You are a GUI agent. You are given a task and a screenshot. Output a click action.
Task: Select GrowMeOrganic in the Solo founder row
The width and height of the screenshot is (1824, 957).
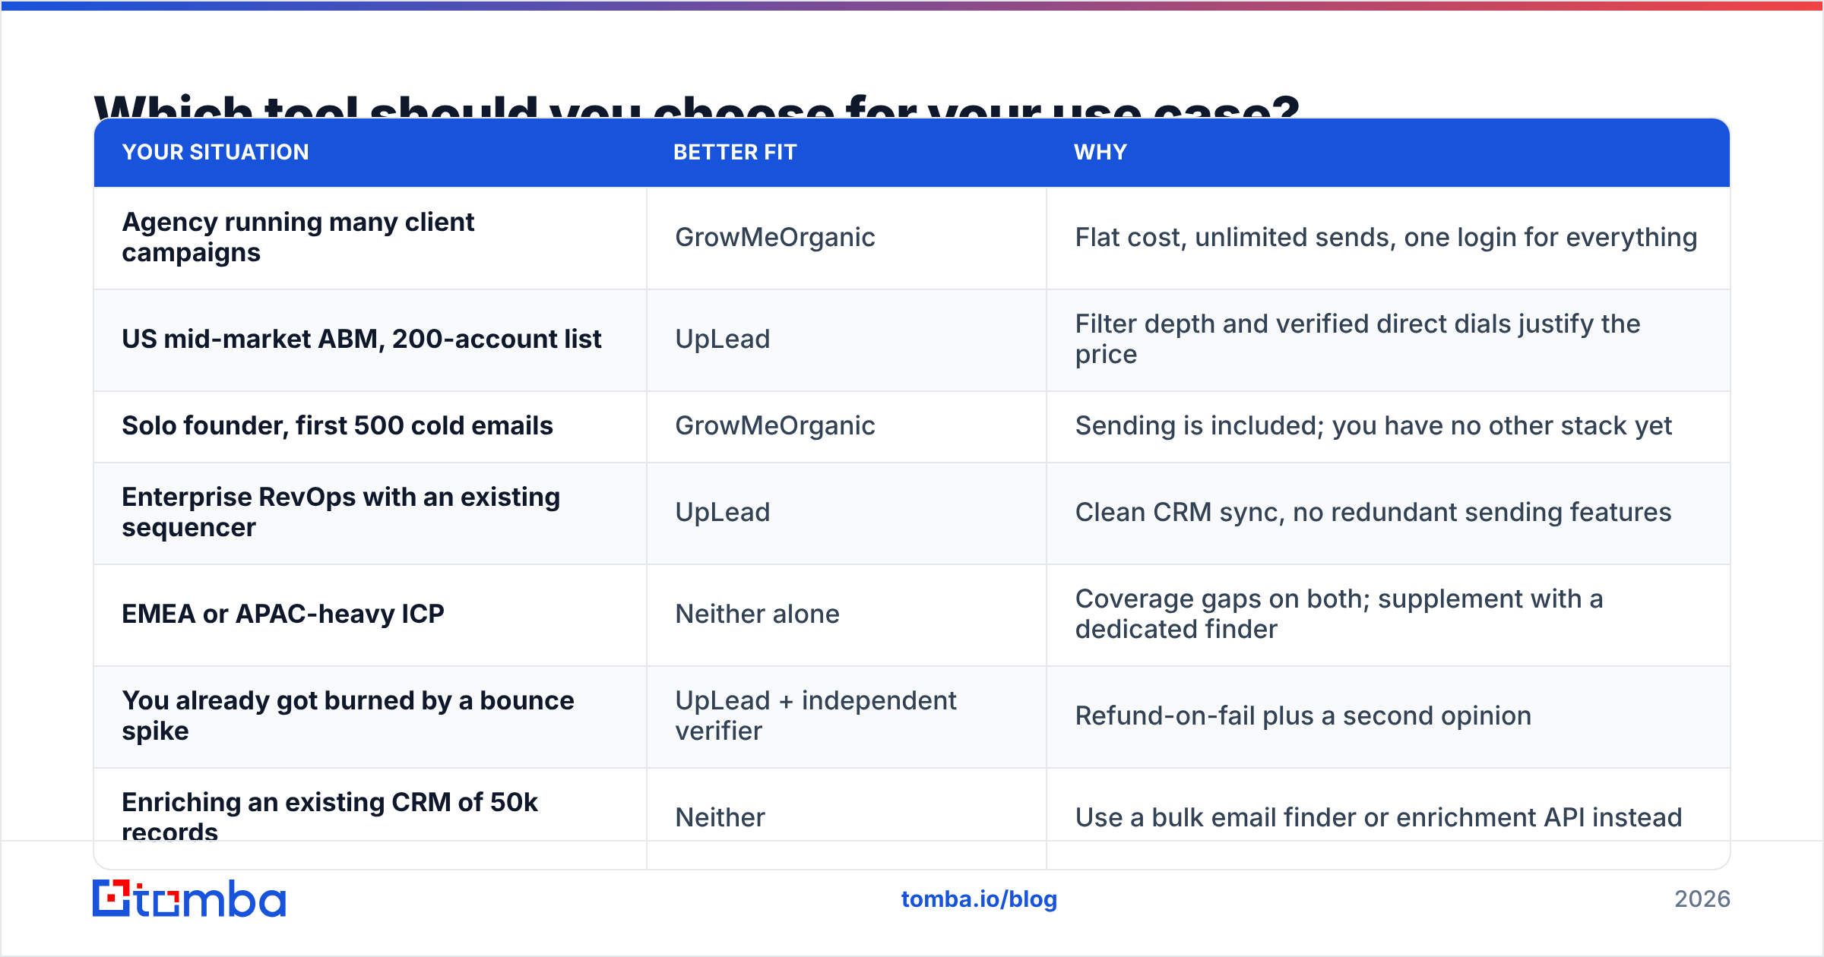pos(775,426)
